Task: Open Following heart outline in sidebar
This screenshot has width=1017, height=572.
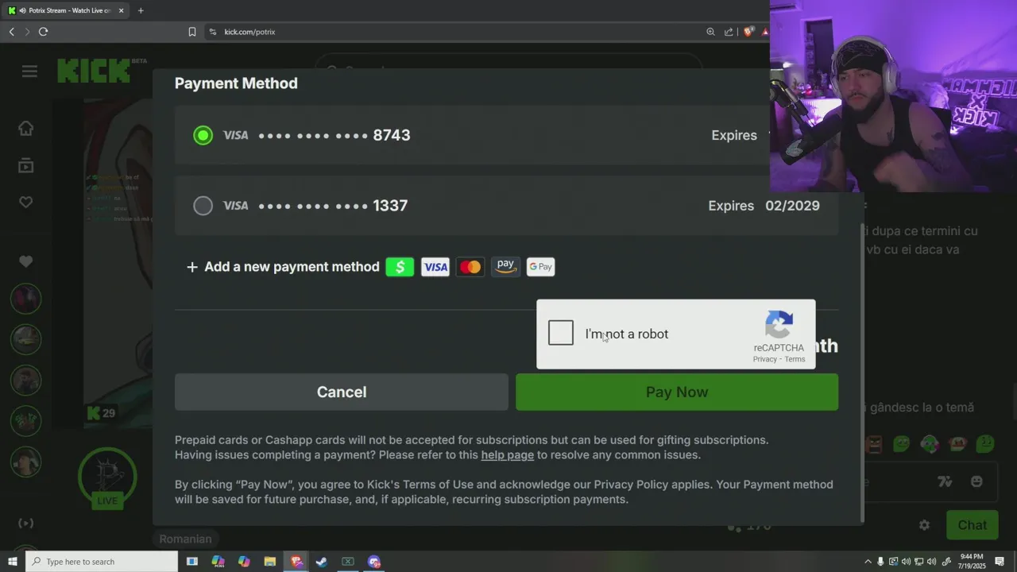Action: click(25, 202)
